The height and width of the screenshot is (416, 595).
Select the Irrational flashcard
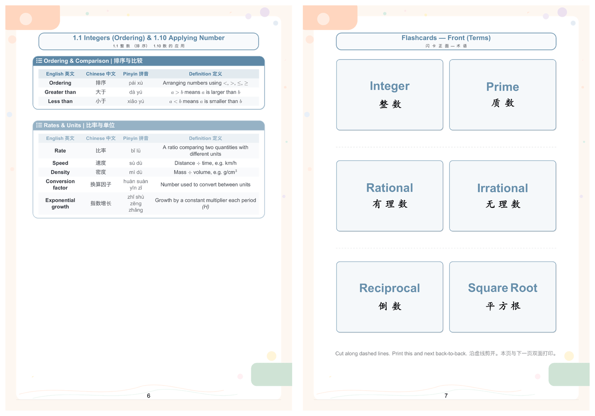pyautogui.click(x=503, y=196)
